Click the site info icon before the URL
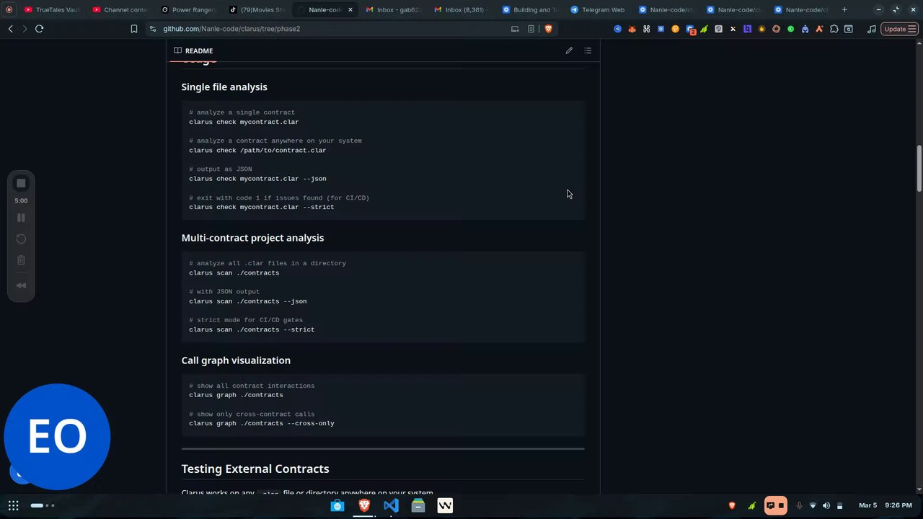 (153, 29)
